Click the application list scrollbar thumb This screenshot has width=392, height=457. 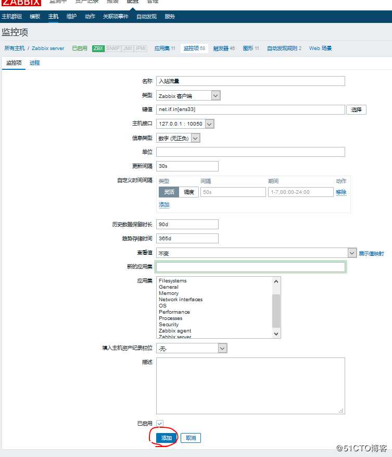[x=276, y=311]
